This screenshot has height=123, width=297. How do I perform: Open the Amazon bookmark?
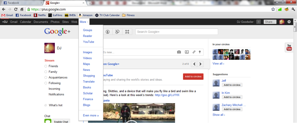pos(85,15)
